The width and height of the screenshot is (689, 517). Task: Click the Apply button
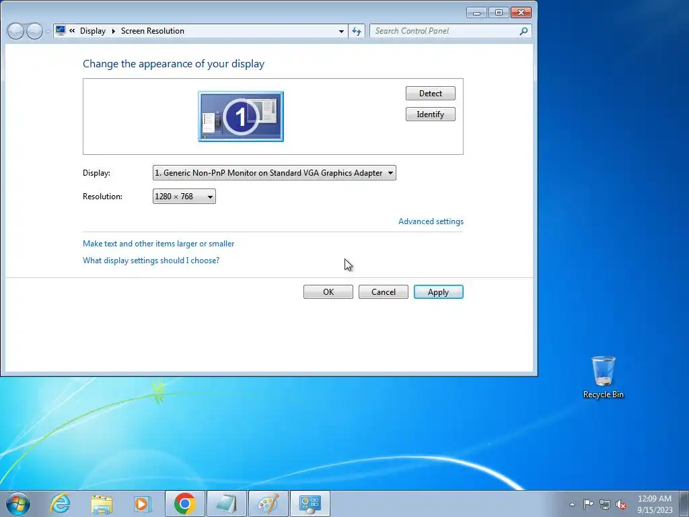coord(439,292)
